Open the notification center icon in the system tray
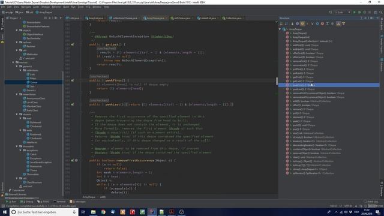384x216 pixels. tap(378, 212)
